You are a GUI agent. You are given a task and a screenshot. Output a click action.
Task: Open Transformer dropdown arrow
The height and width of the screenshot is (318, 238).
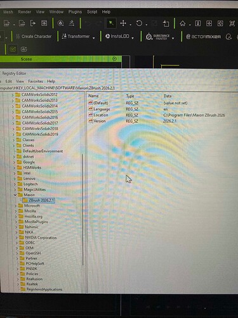93,38
